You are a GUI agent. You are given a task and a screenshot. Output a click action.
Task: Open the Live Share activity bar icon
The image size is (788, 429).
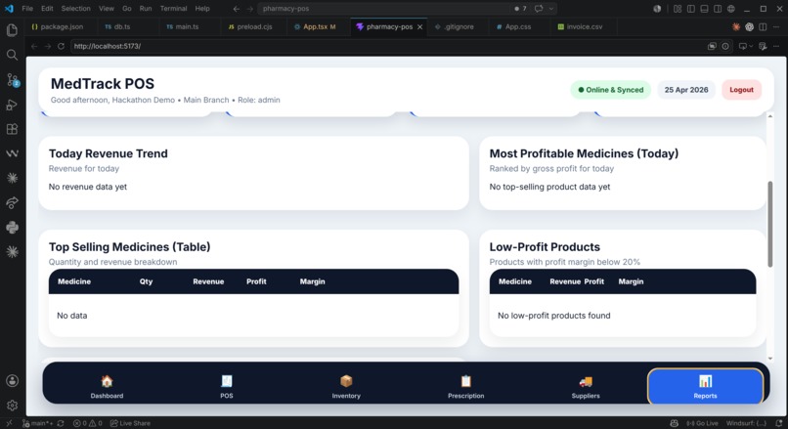[x=12, y=202]
